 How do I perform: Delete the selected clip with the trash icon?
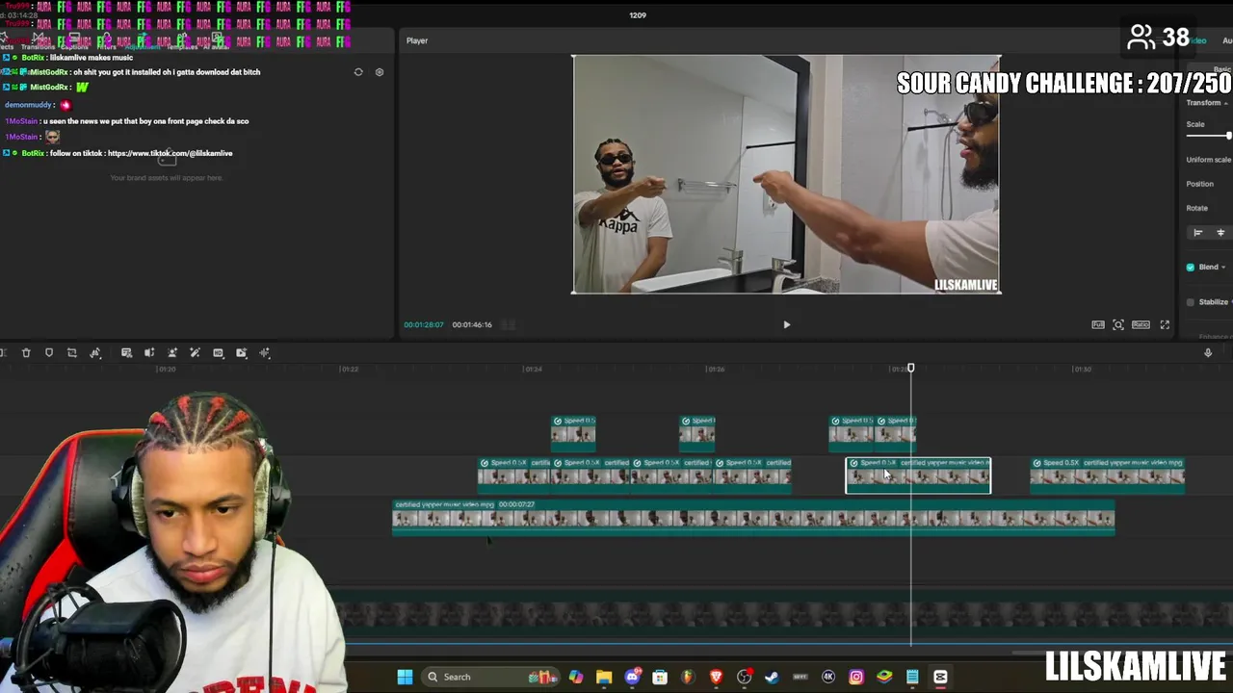coord(26,353)
